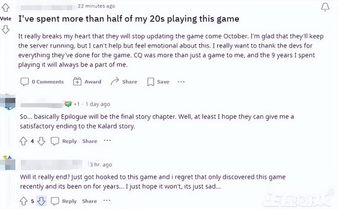Screen dimensions: 338x209
Task: Toggle the notification bell for this post
Action: [x=325, y=7]
